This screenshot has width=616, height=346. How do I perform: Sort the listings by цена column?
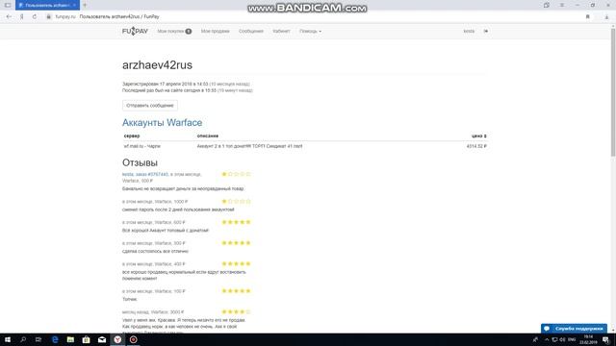click(x=479, y=136)
